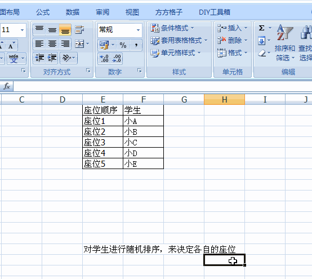Click Increase Indent icon

click(52, 58)
